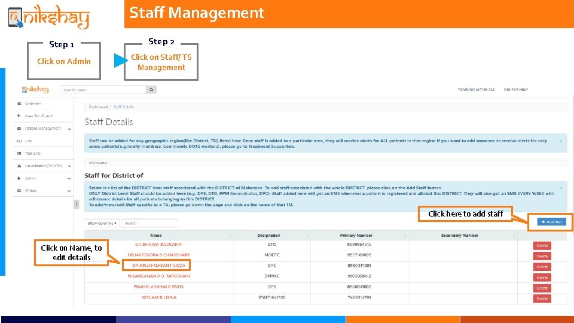Click the Staff Details breadcrumb
The image size is (574, 323).
(123, 107)
